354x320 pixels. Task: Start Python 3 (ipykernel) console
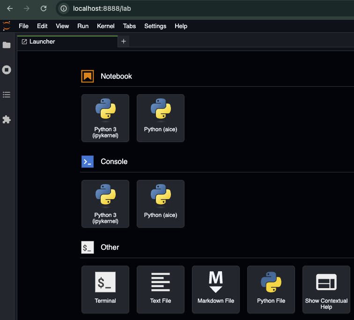105,204
